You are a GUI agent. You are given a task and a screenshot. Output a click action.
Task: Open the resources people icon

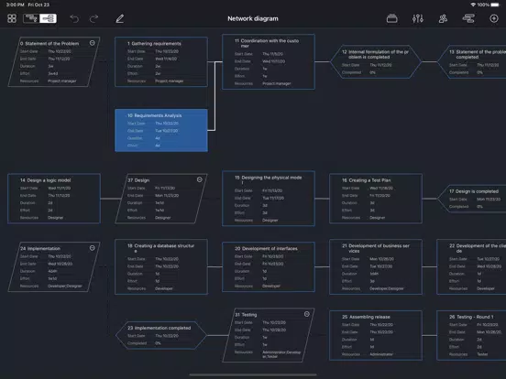coord(443,18)
